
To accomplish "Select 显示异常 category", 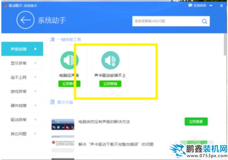I will (22, 63).
